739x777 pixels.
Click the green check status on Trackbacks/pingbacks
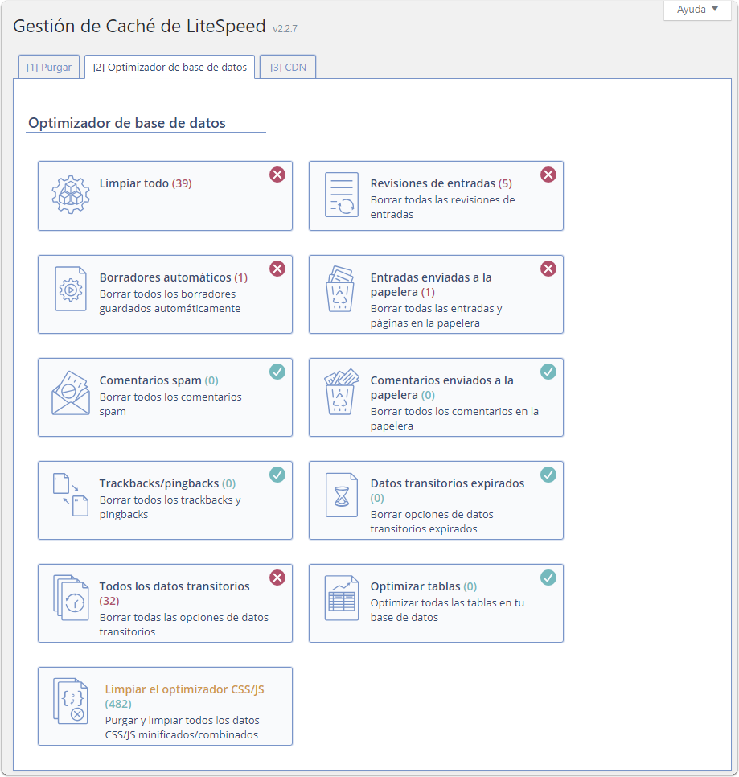(277, 475)
